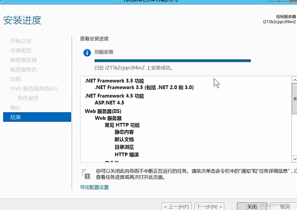Click the installation progress bar
The height and width of the screenshot is (210, 297).
(x=172, y=61)
